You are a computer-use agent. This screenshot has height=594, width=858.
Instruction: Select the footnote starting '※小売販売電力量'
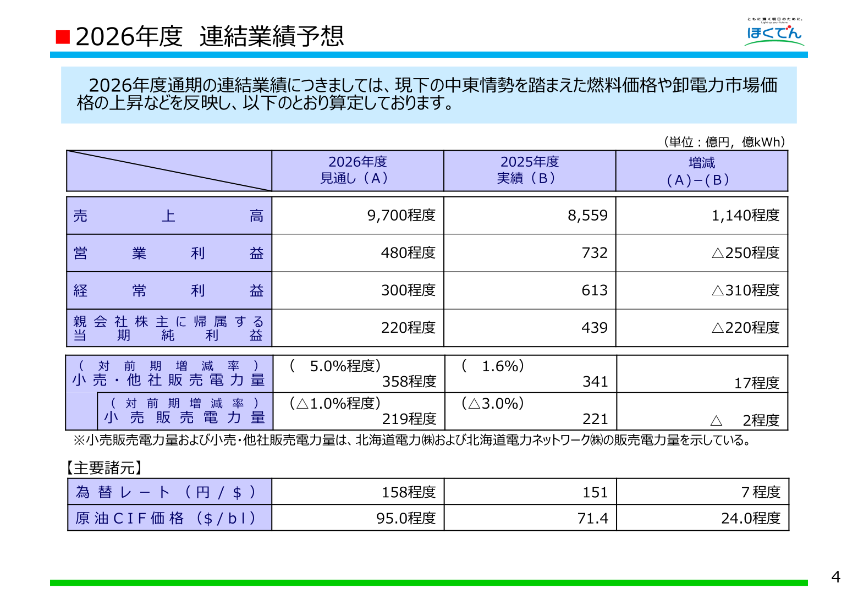click(x=412, y=440)
